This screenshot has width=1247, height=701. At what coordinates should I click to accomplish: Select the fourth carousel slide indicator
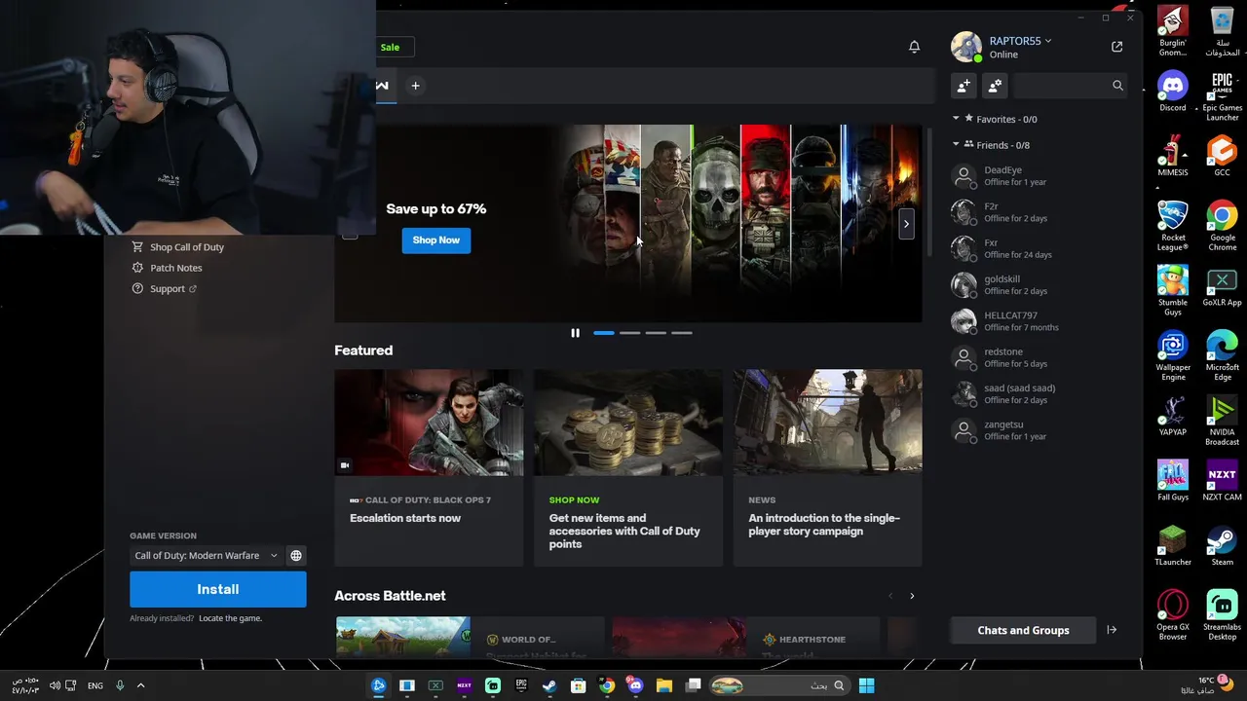682,333
